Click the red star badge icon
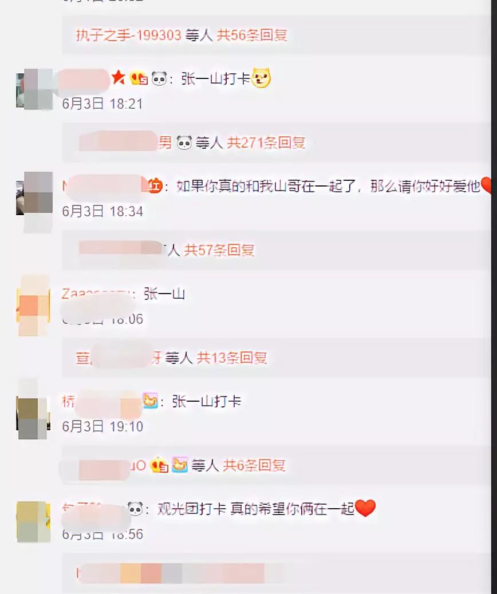This screenshot has width=497, height=594. [119, 78]
